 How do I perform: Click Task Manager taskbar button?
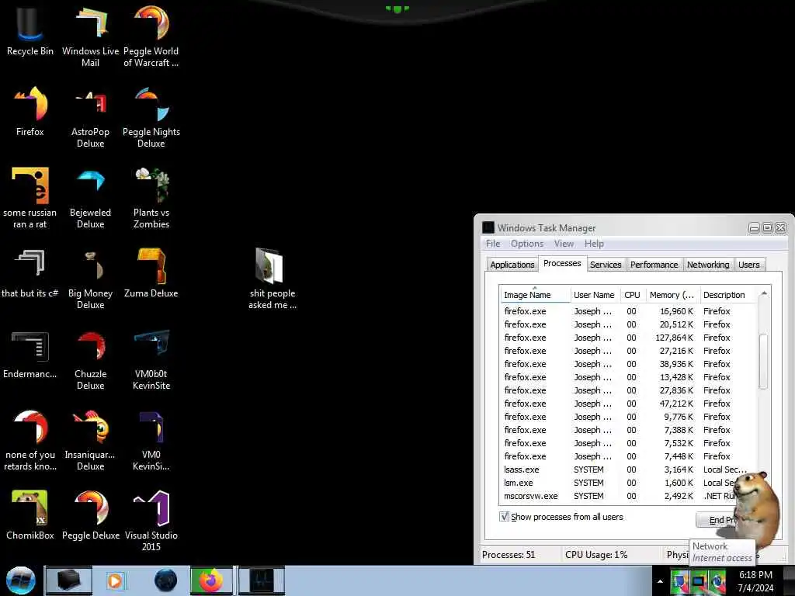(262, 580)
